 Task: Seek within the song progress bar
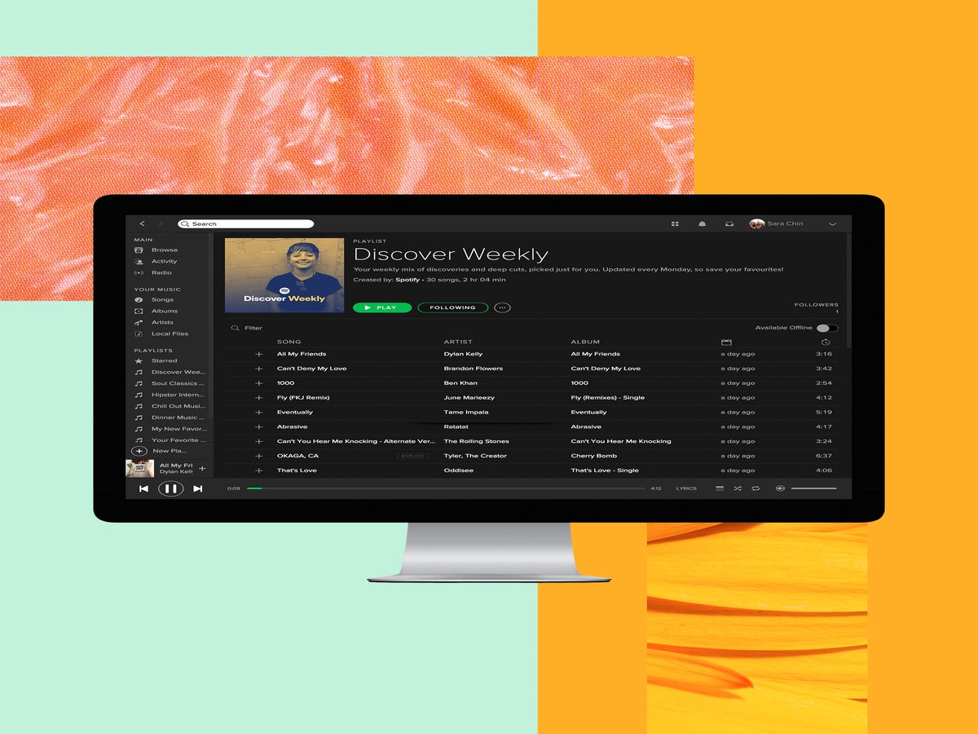[446, 489]
